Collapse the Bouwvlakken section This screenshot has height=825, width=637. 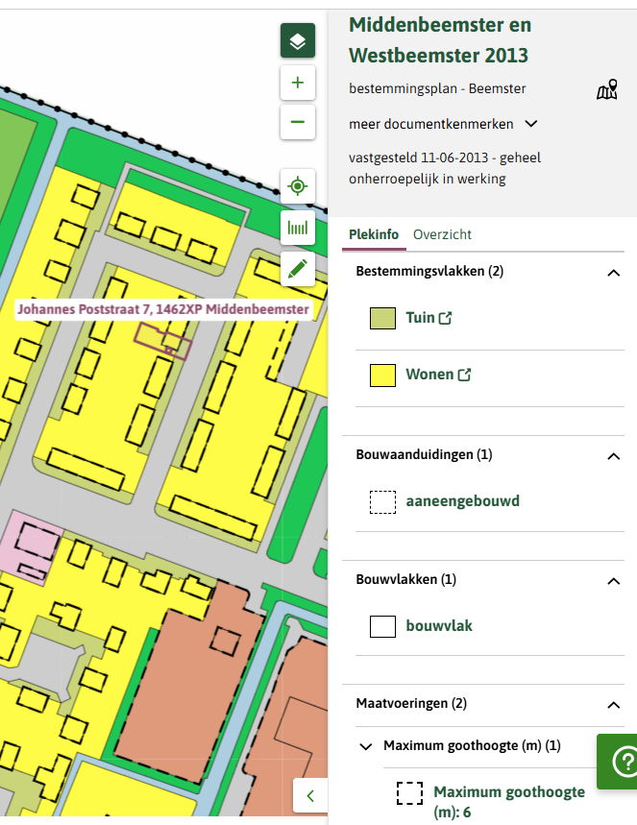tap(613, 580)
